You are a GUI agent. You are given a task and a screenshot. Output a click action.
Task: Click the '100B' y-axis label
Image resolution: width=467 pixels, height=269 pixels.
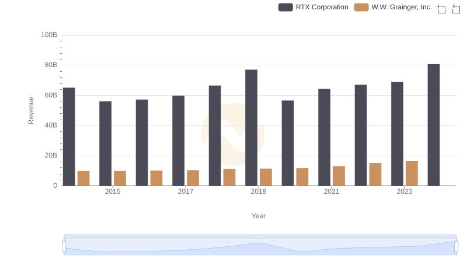(49, 35)
